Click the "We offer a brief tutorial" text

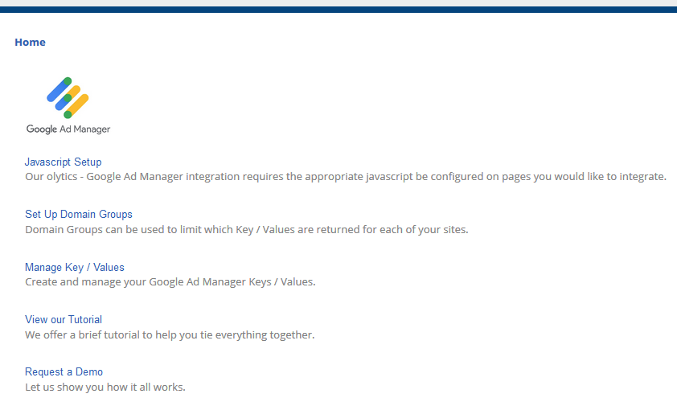pos(169,334)
